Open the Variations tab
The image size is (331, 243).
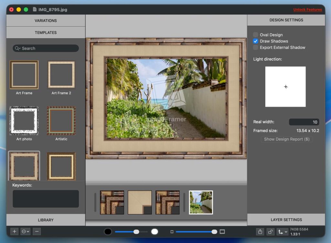pos(46,21)
